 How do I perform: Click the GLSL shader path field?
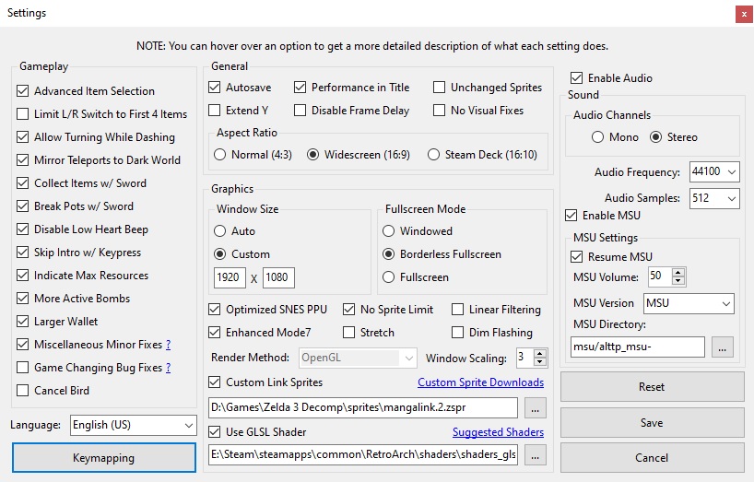(x=363, y=455)
